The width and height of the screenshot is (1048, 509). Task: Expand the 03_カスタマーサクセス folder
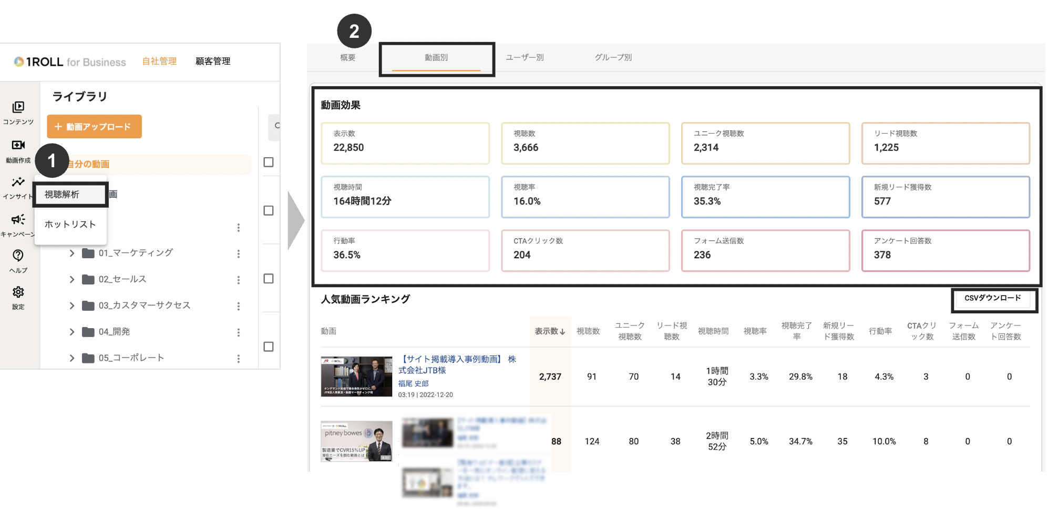click(x=72, y=306)
